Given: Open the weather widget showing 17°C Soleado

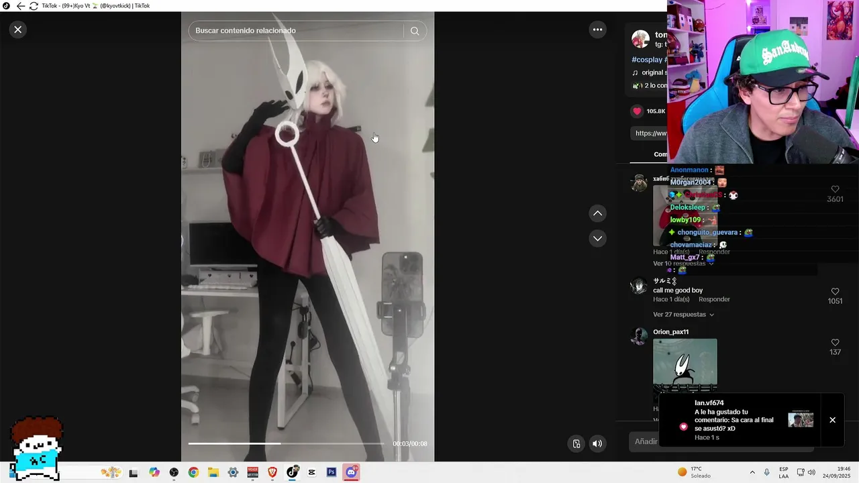Looking at the screenshot, I should 695,472.
